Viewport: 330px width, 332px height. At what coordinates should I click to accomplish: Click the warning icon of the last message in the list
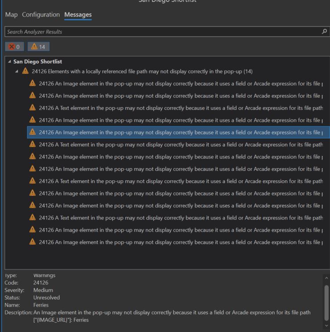(32, 241)
